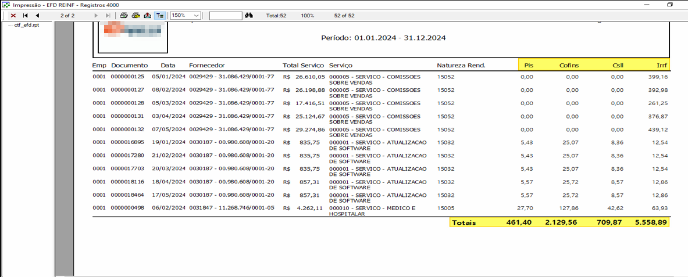Click document number 0000000132
This screenshot has height=277, width=688.
[127, 129]
